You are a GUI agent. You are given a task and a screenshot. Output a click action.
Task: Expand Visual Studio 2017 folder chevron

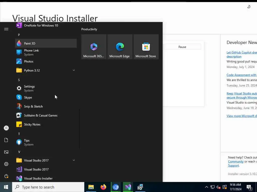[74, 160]
